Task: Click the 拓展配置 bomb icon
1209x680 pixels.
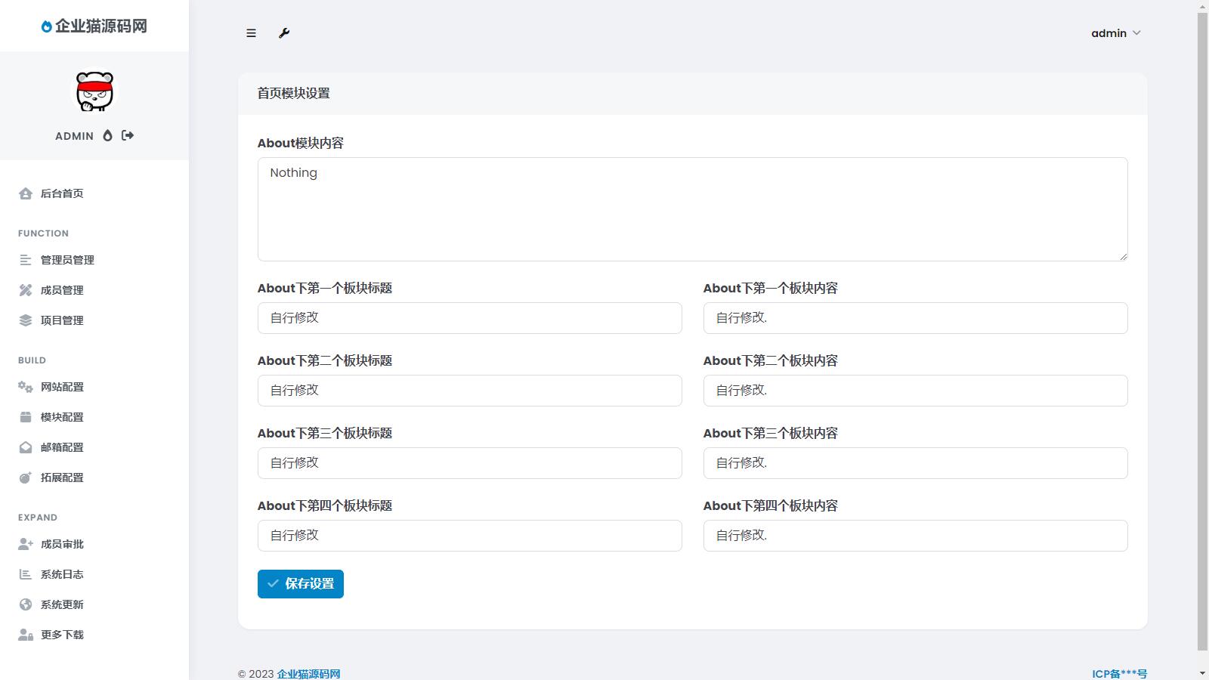Action: pyautogui.click(x=26, y=478)
